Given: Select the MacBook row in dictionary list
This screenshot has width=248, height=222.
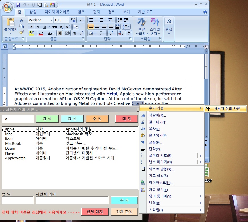Looking at the screenshot, I should (70, 143).
